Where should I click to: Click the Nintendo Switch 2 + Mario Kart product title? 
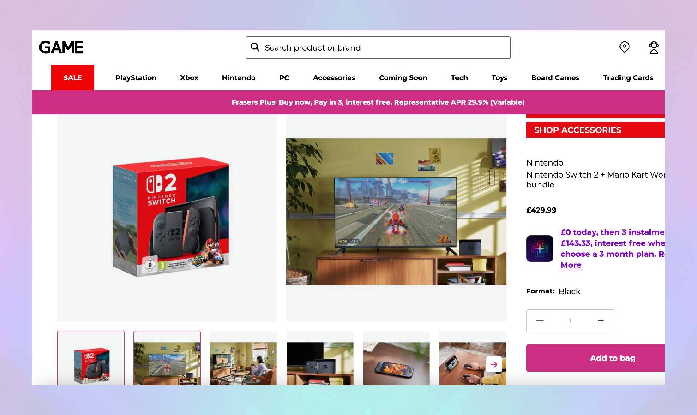click(x=595, y=179)
